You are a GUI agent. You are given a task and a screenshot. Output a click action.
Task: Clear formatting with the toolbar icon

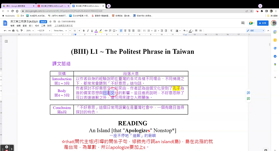tap(171, 31)
